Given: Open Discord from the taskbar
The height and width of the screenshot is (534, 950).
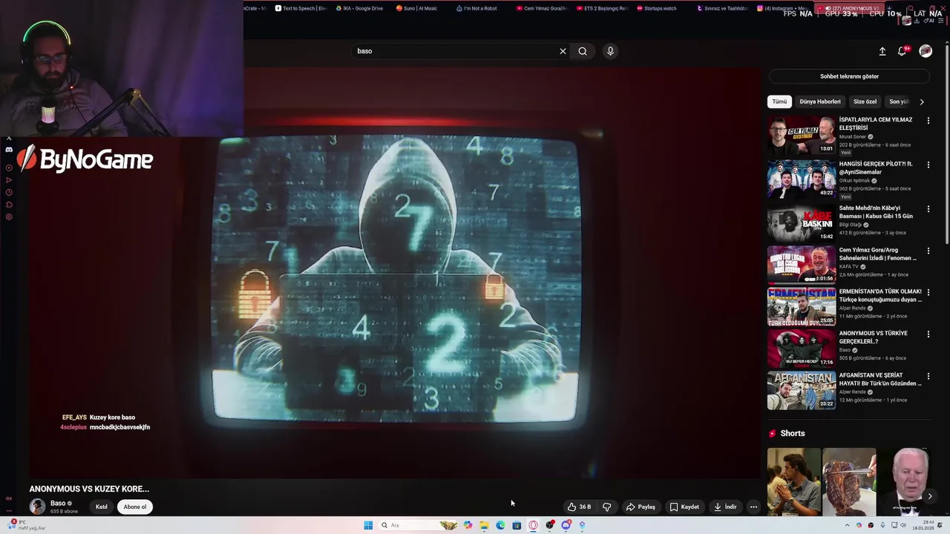Looking at the screenshot, I should (x=566, y=525).
